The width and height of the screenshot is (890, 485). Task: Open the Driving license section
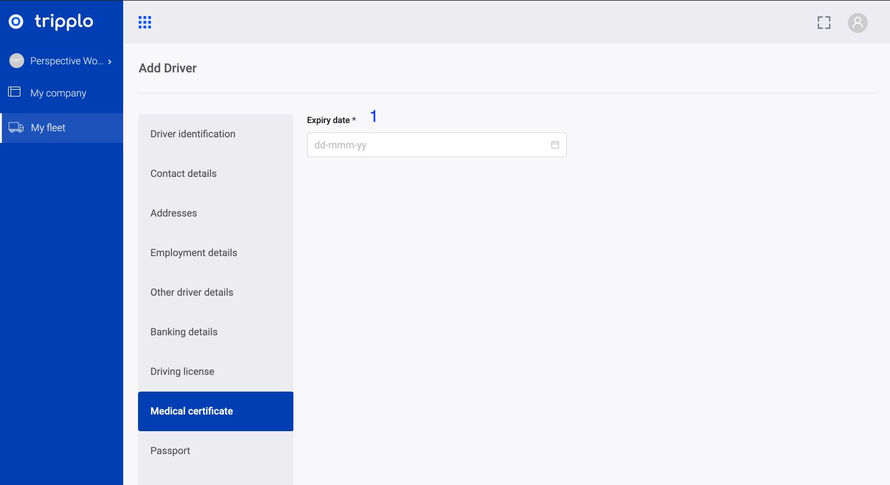pos(182,371)
